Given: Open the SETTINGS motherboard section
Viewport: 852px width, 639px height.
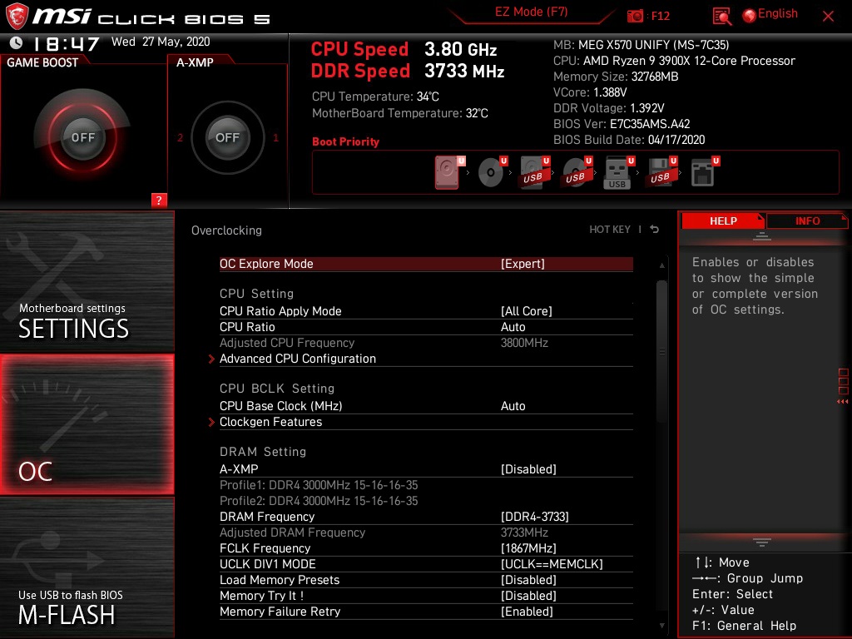Looking at the screenshot, I should pyautogui.click(x=87, y=281).
